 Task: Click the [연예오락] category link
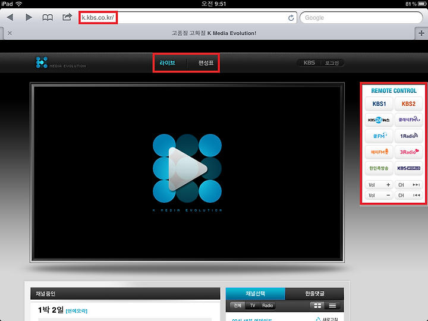tap(77, 311)
